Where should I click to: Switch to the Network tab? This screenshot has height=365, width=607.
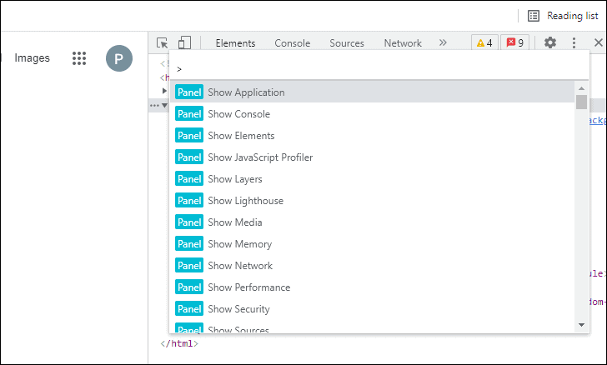(x=403, y=43)
